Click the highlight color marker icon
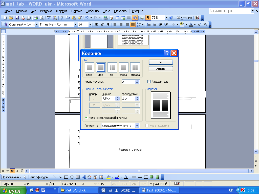259x194 pixels. pos(182,25)
